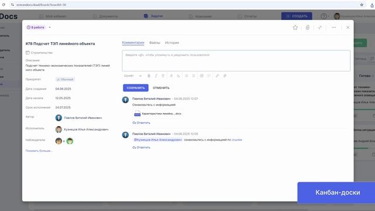Expand details with Показать больше
The image size is (375, 211).
click(x=39, y=151)
